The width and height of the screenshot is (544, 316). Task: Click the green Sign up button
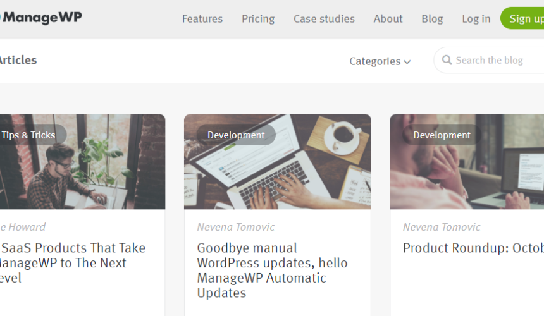pyautogui.click(x=522, y=18)
